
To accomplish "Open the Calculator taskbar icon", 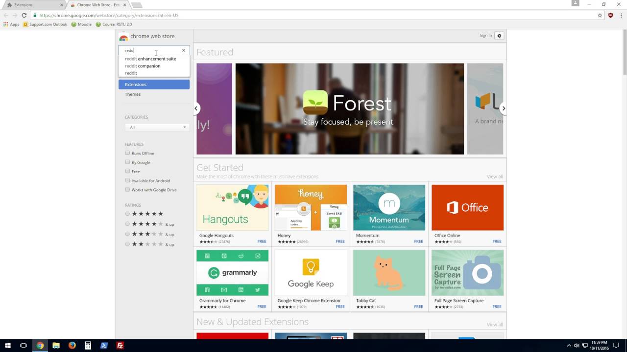I will 88,346.
